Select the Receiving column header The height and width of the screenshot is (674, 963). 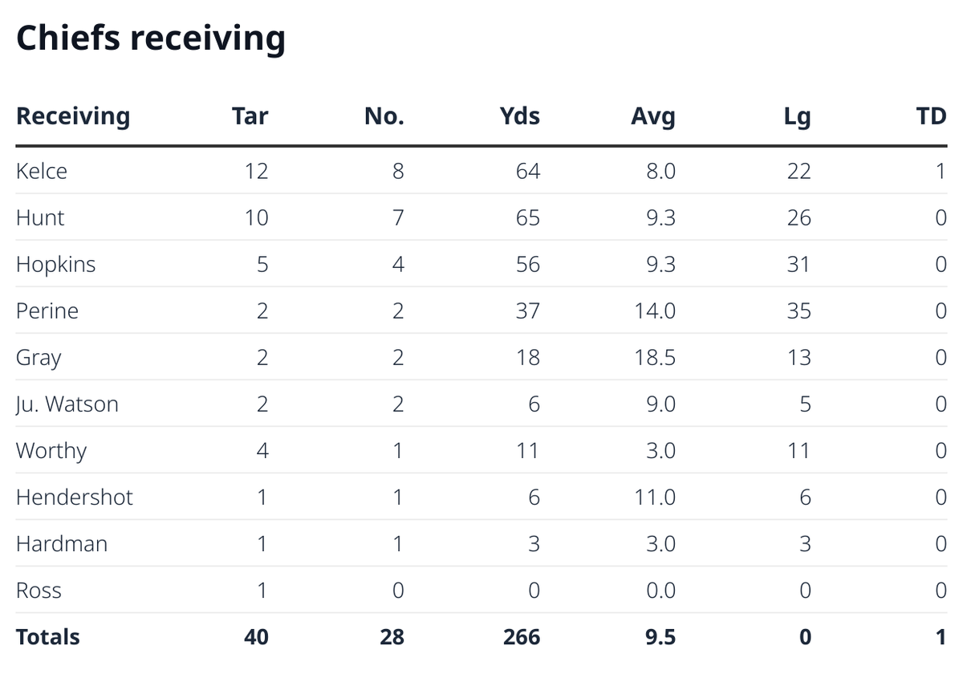(73, 116)
